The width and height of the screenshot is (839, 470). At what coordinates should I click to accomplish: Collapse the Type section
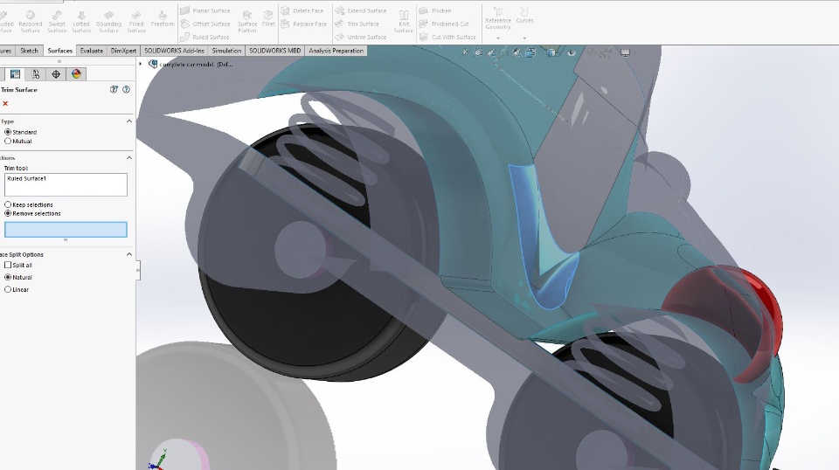click(129, 121)
